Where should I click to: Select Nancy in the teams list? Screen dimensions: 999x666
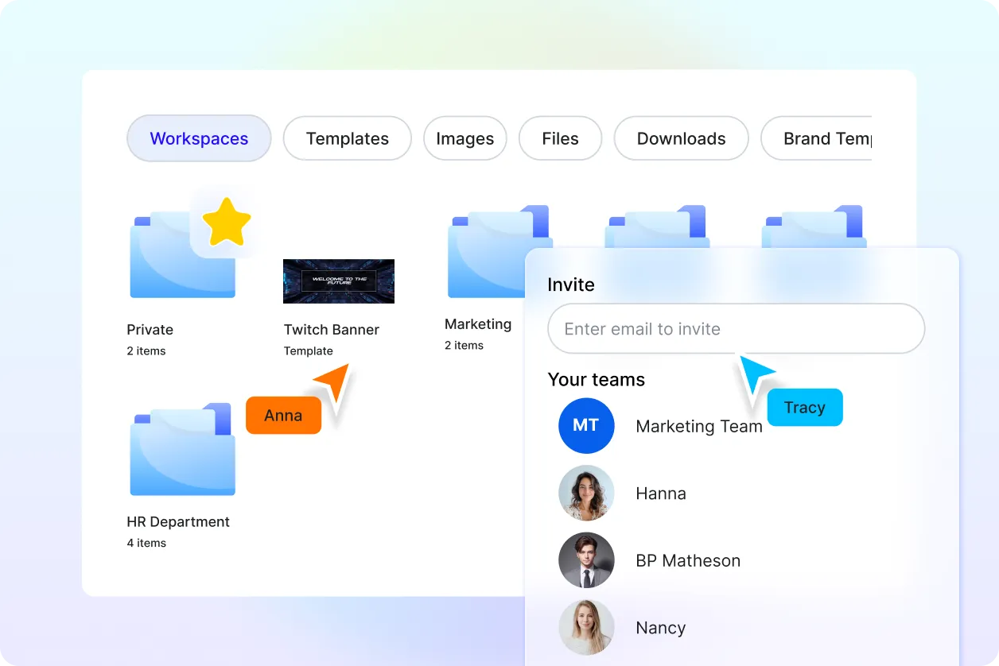[x=661, y=629]
